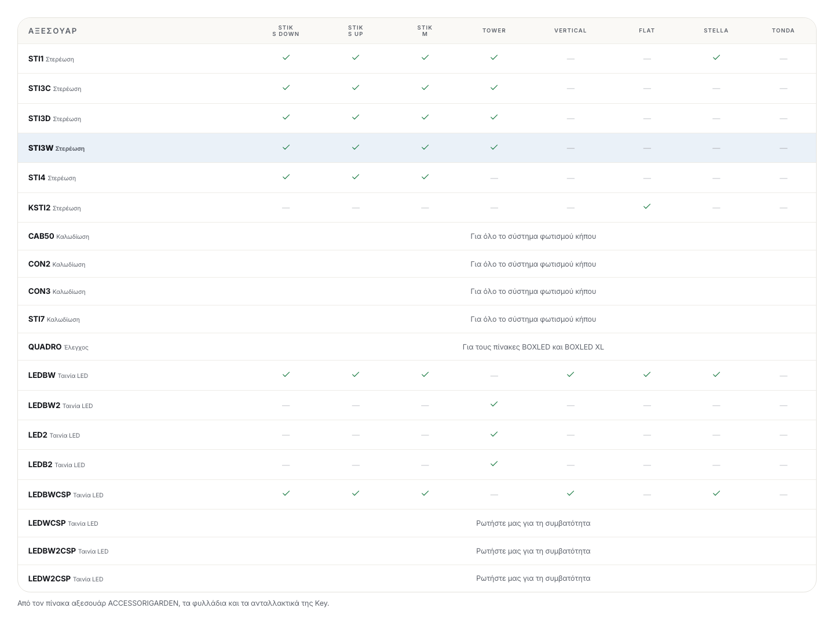Select the STI3W checkmark under STIK S UP
834x626 pixels.
[x=356, y=147]
